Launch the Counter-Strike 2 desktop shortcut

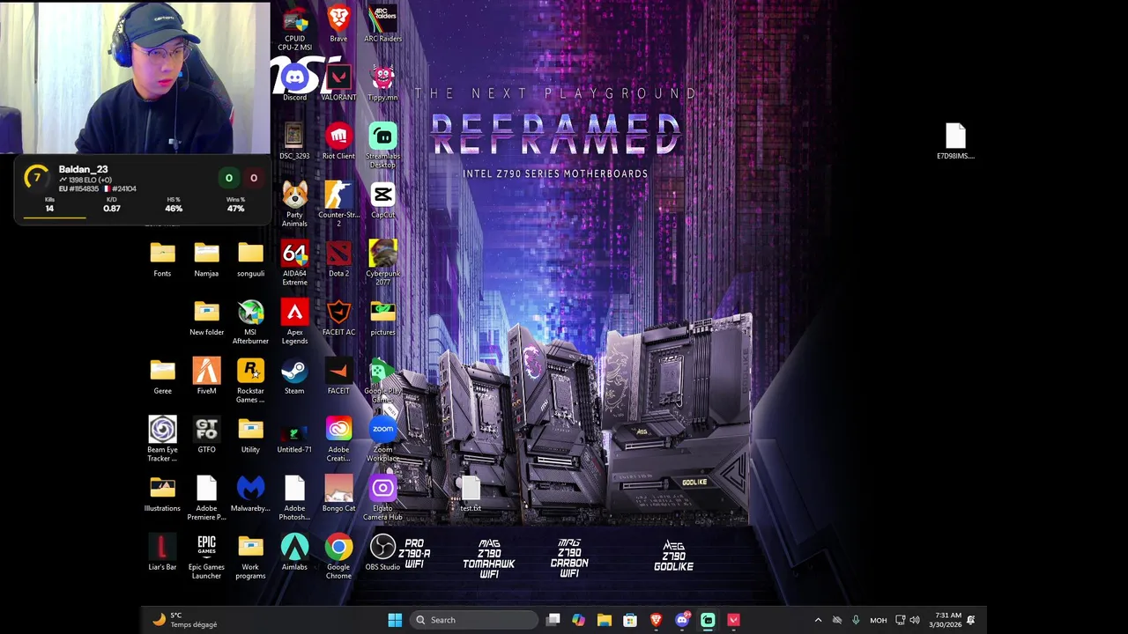[338, 204]
